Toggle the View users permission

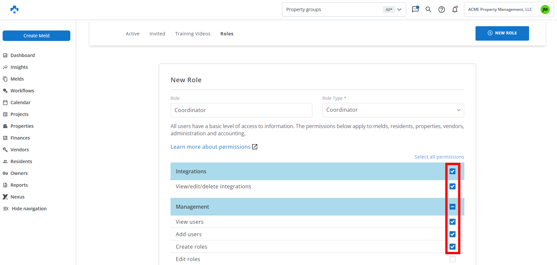coord(453,222)
